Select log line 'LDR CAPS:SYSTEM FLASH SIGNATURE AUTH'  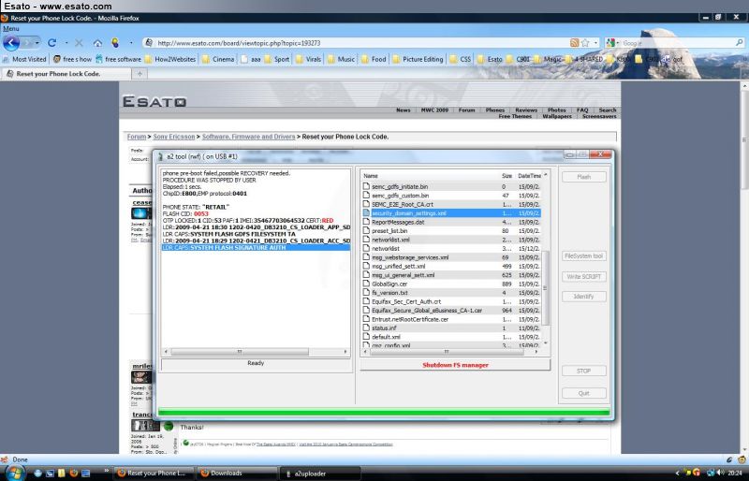256,248
